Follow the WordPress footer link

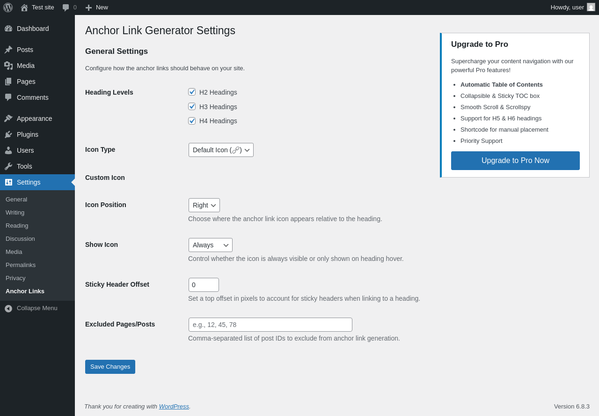pos(174,407)
